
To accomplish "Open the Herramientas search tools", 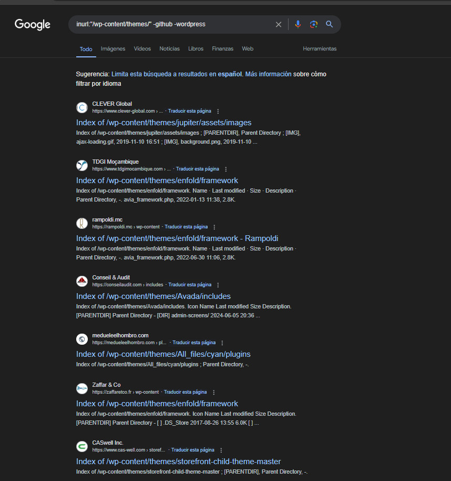I will tap(320, 49).
